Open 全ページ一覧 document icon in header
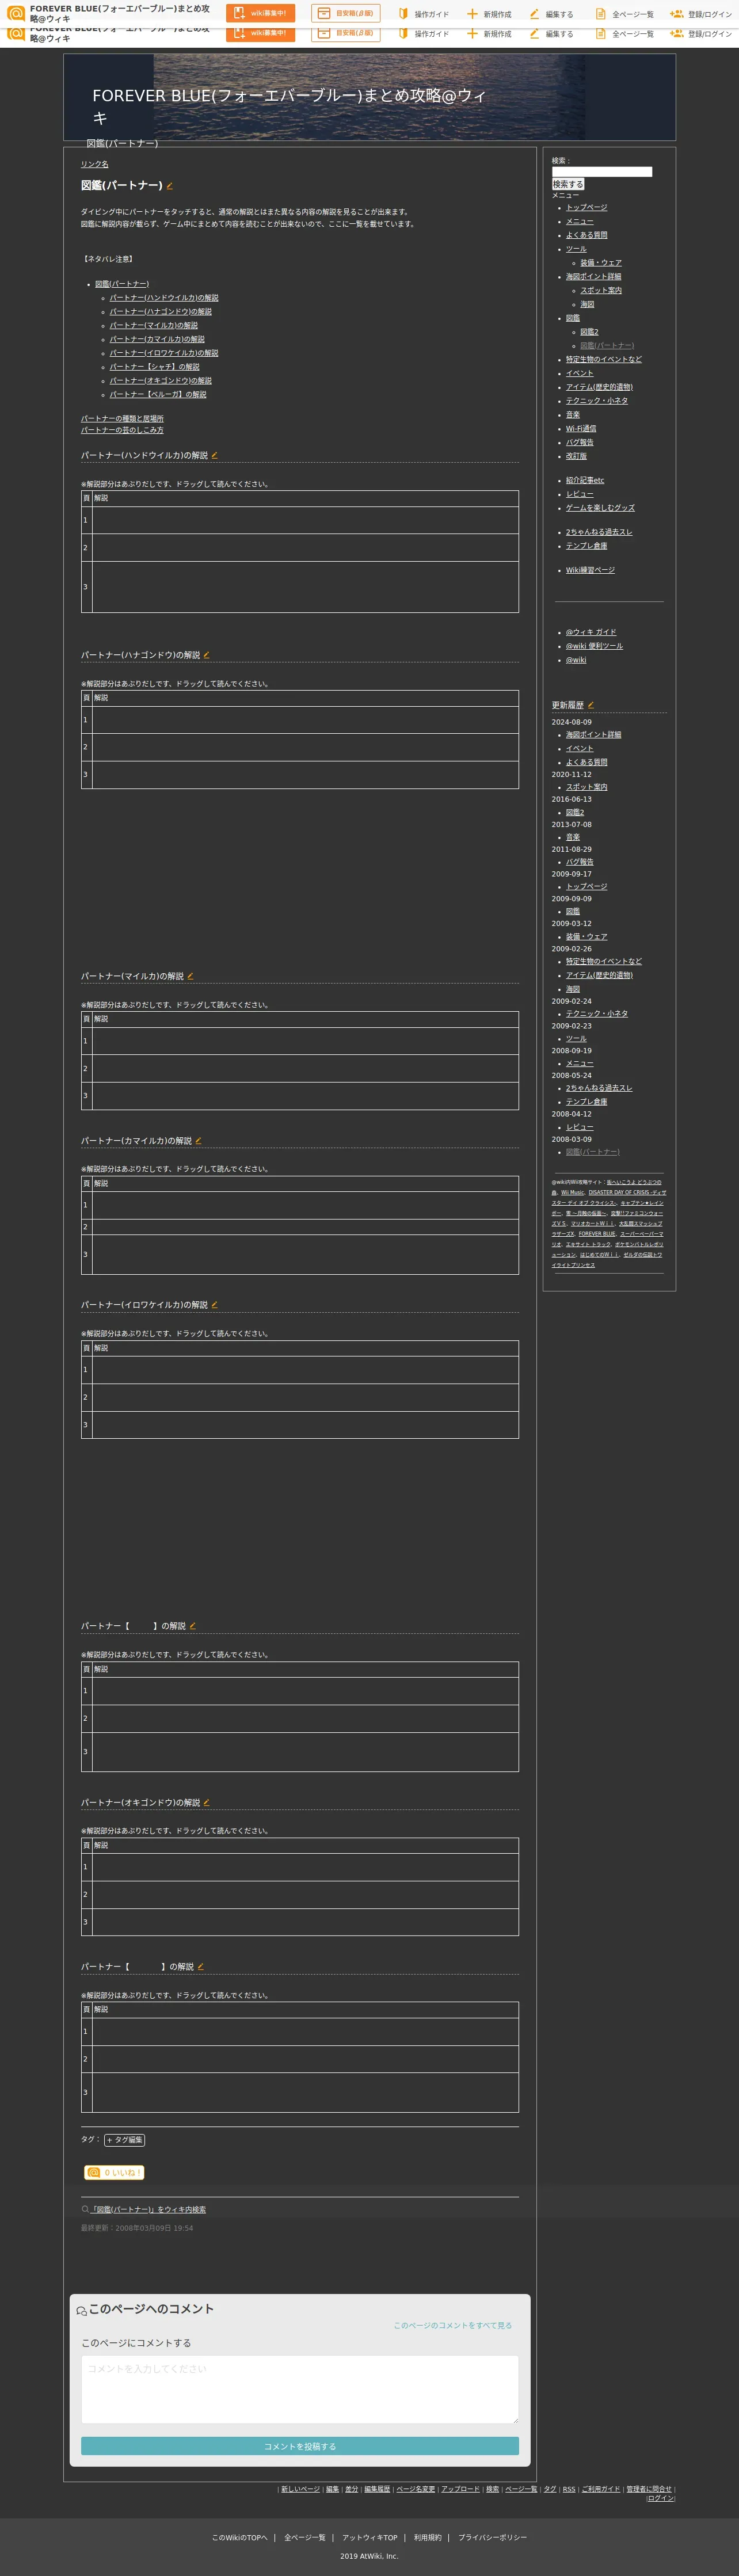Viewport: 739px width, 2576px height. pos(600,14)
